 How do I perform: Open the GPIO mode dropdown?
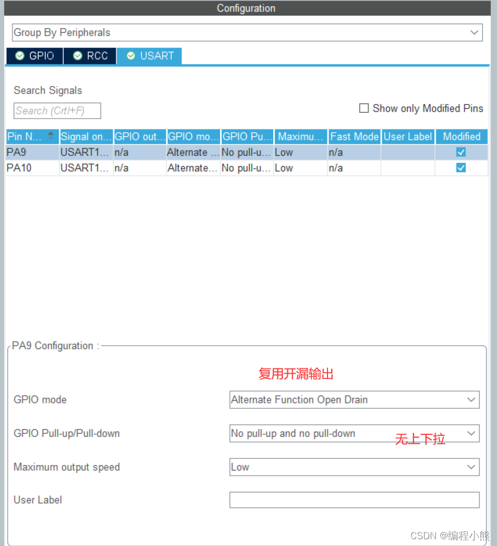point(355,400)
